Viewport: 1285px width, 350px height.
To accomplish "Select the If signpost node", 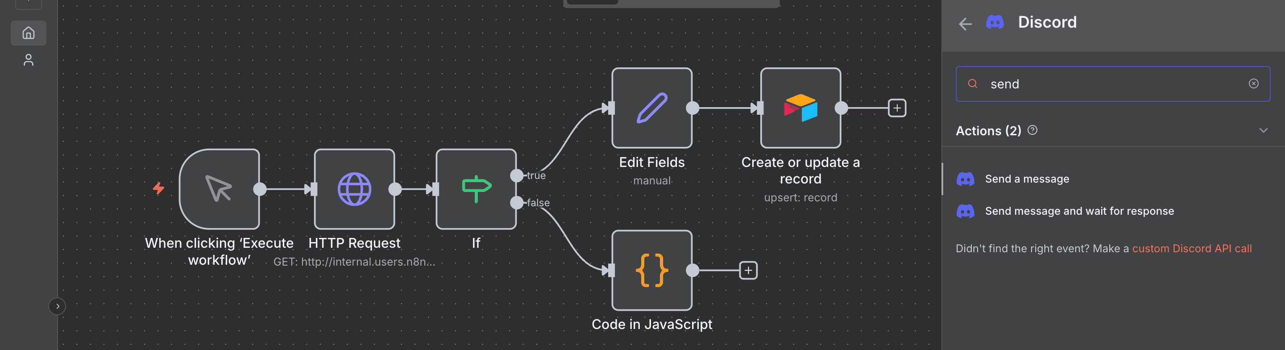I will click(476, 189).
